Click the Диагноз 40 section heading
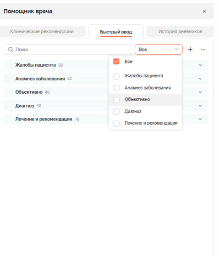The image size is (219, 256). point(28,106)
